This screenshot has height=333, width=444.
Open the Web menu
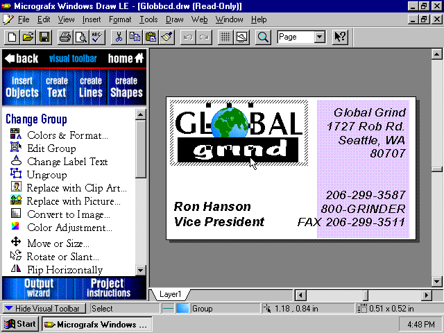[199, 19]
